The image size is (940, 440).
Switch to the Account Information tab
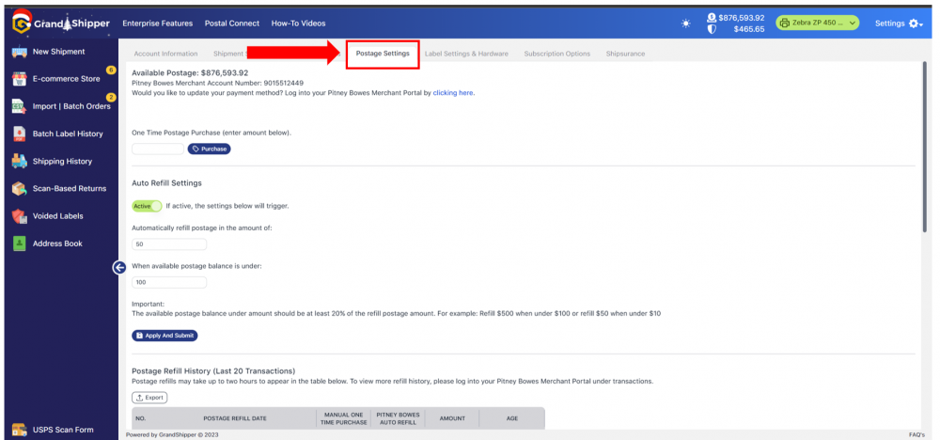165,54
